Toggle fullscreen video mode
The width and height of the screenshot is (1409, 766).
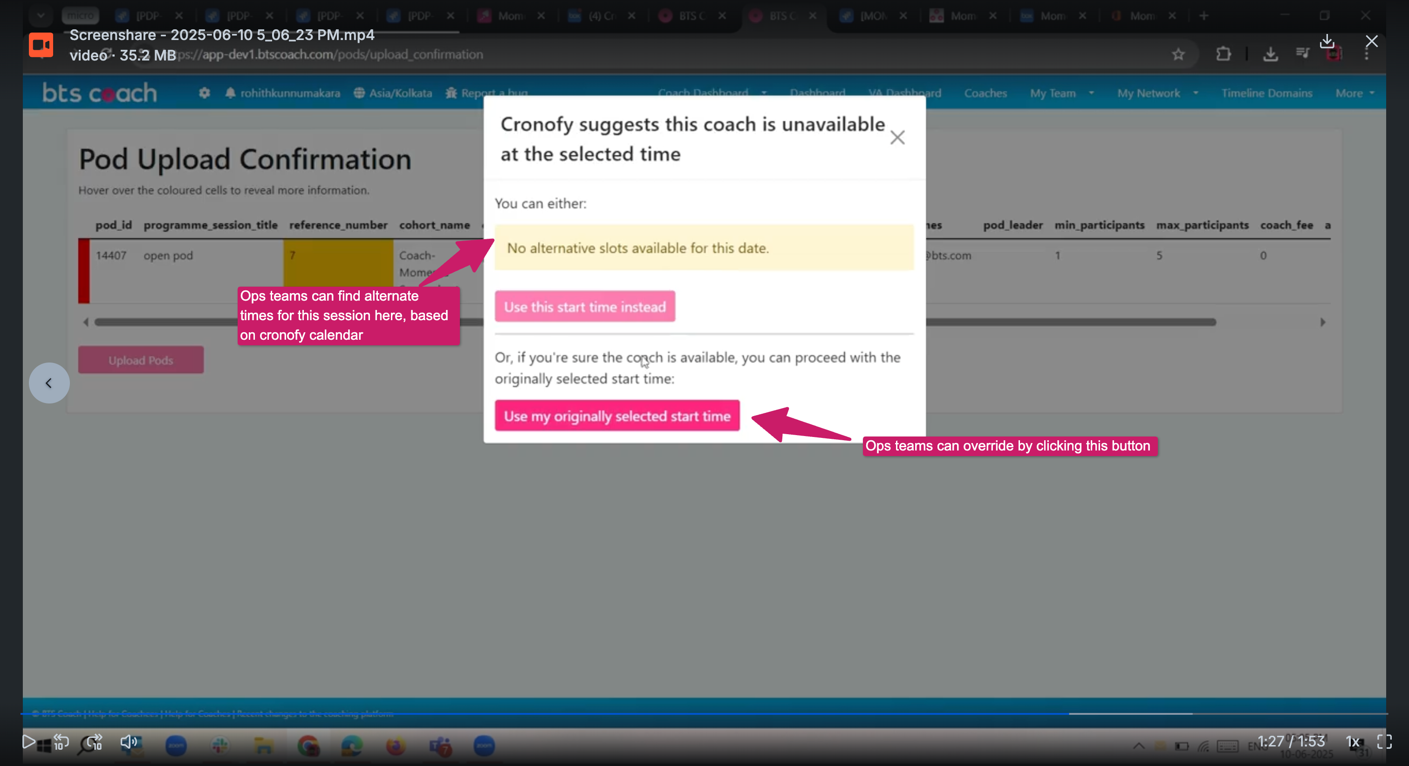(1384, 741)
